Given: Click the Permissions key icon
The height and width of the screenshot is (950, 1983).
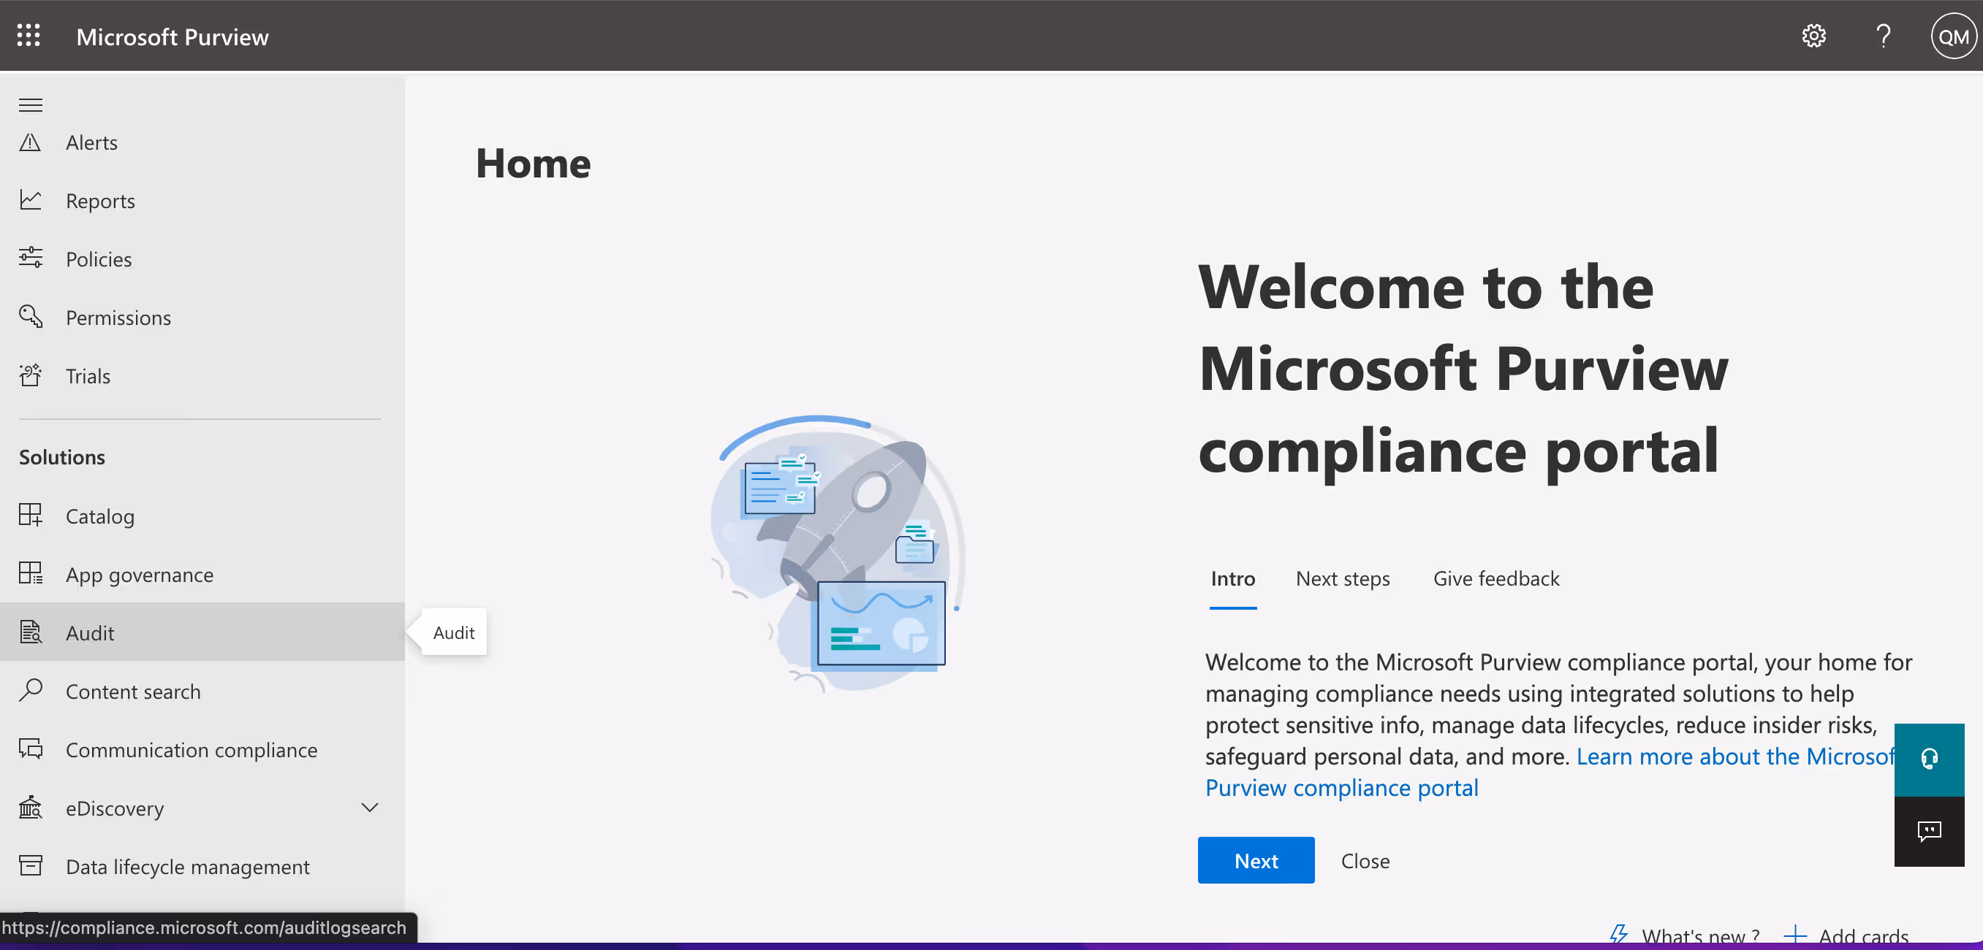Looking at the screenshot, I should [30, 317].
